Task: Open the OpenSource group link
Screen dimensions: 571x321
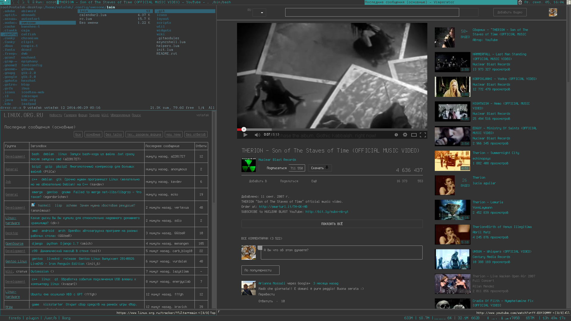Action: [x=14, y=244]
